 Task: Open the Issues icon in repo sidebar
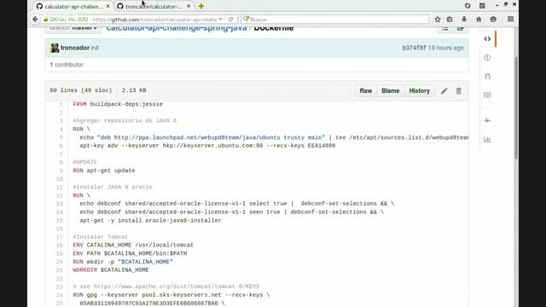pos(487,57)
